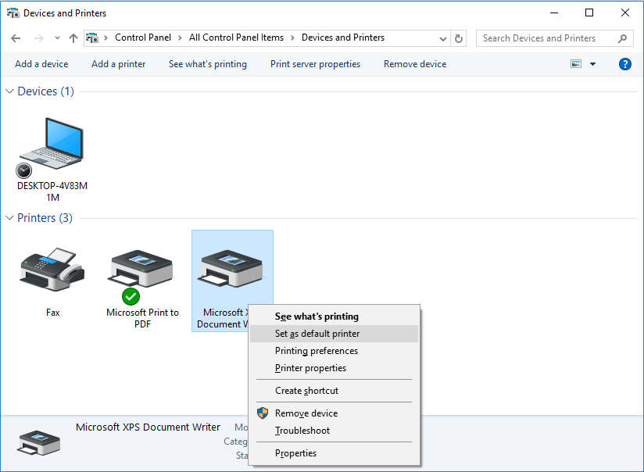Click the Refresh button beside address bar

(460, 38)
